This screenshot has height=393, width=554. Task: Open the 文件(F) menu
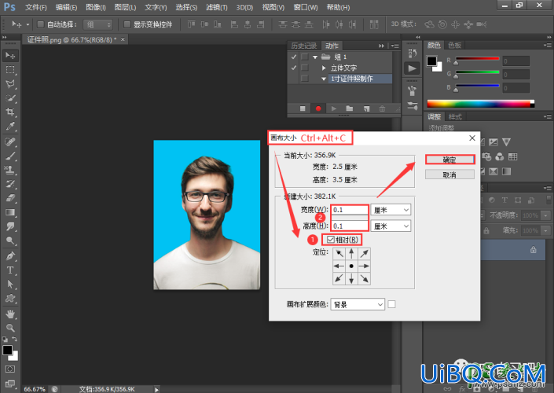(36, 7)
